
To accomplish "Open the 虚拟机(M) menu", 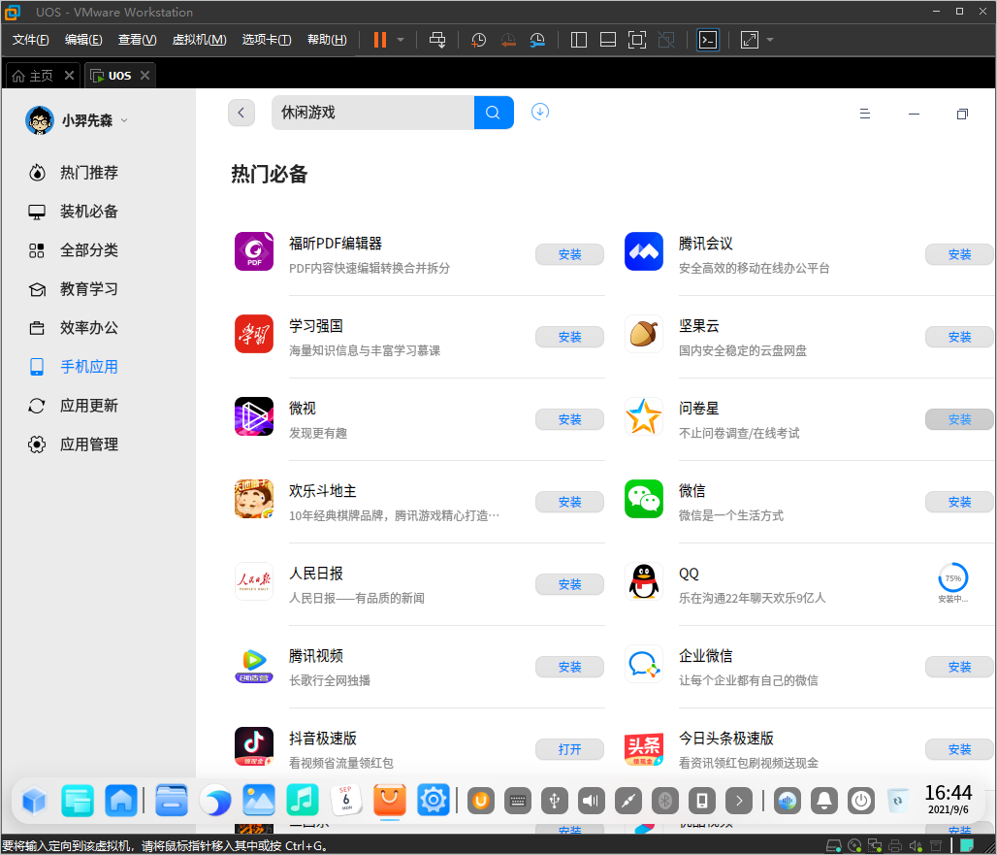I will pos(199,40).
